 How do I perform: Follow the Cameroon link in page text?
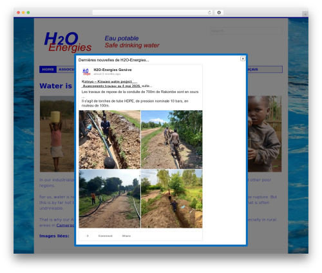point(65,225)
